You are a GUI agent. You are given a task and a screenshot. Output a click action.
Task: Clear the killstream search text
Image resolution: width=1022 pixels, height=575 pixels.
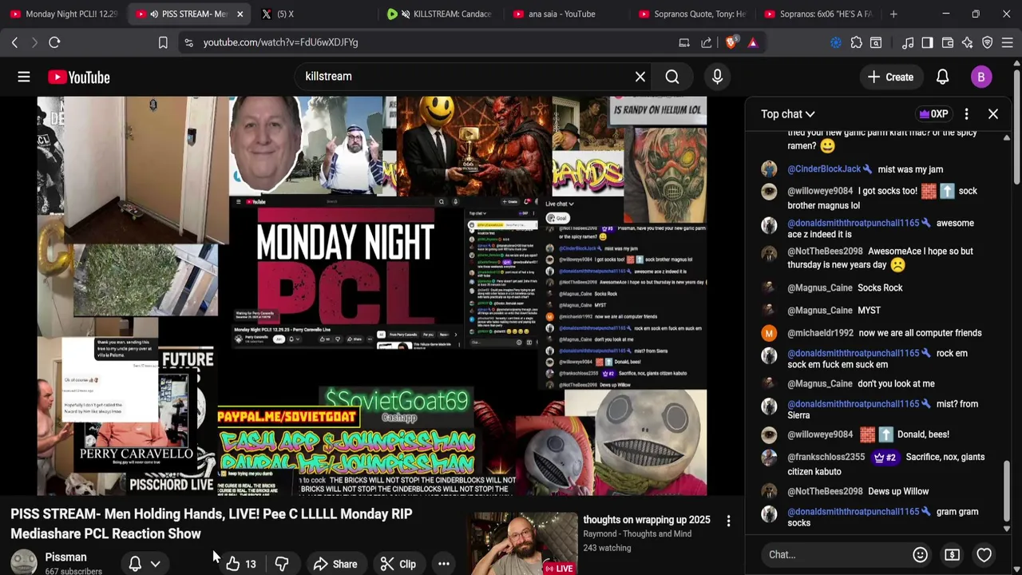tap(640, 77)
